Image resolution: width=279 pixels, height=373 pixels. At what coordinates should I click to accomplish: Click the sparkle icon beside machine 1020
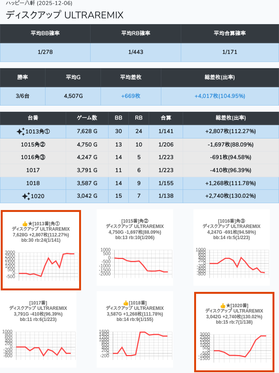point(26,196)
